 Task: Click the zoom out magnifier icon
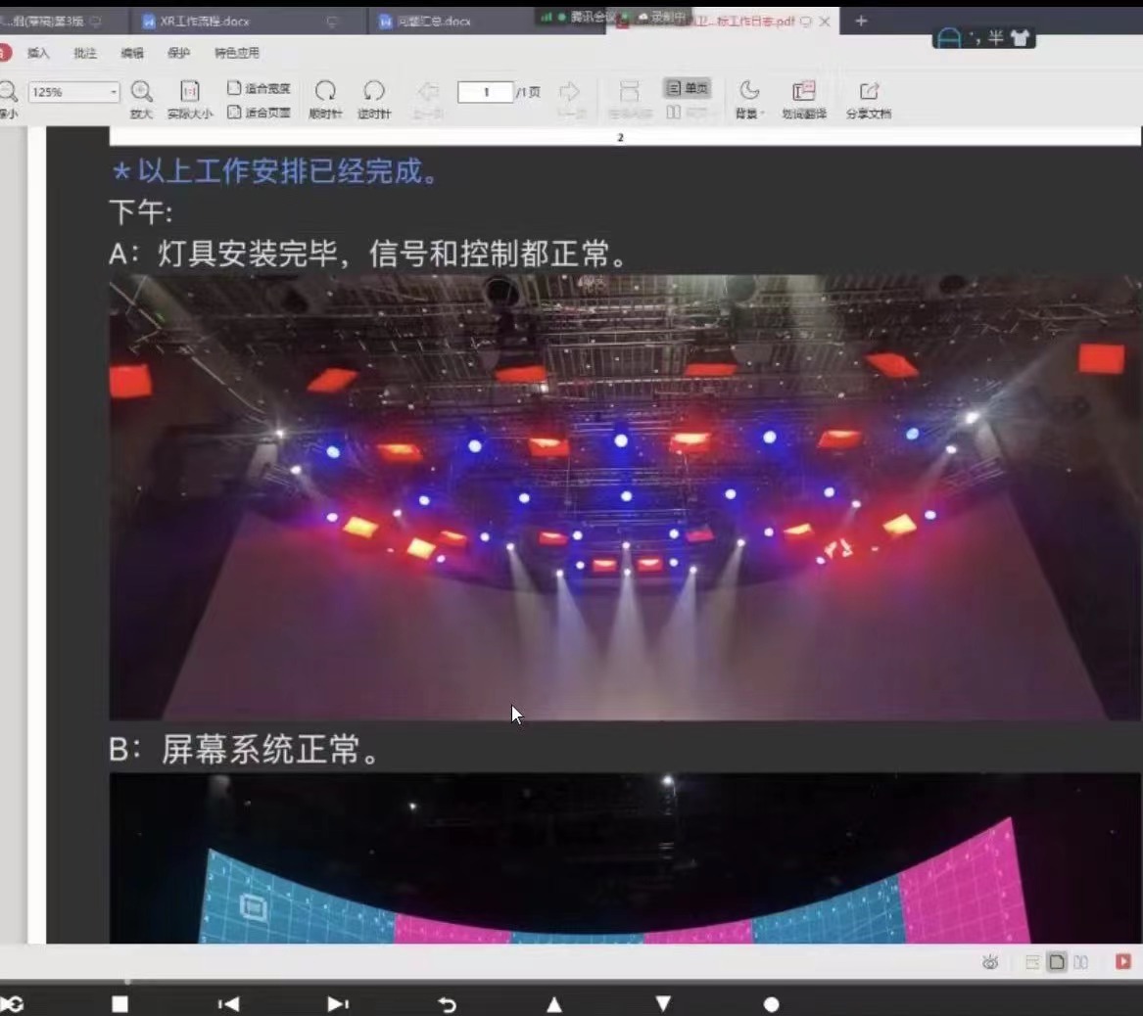pos(7,92)
